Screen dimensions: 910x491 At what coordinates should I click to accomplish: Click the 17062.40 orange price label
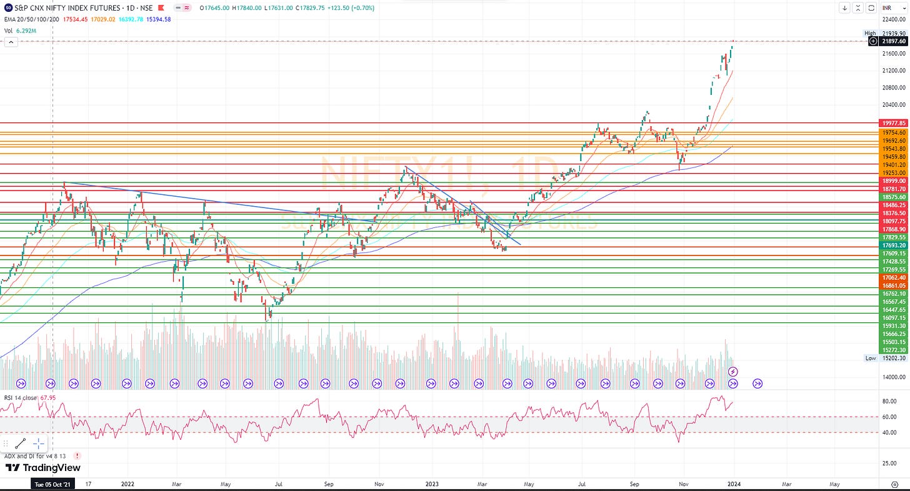(x=893, y=277)
